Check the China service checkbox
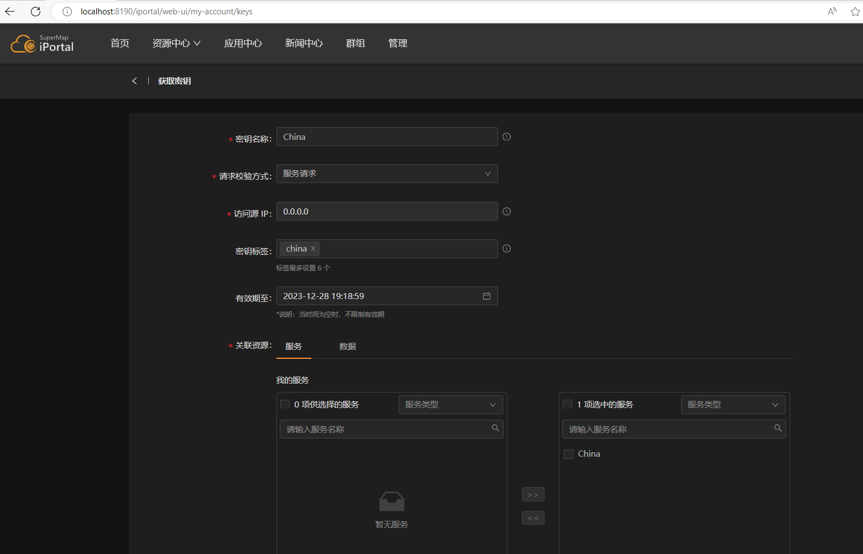The image size is (863, 554). [x=568, y=453]
